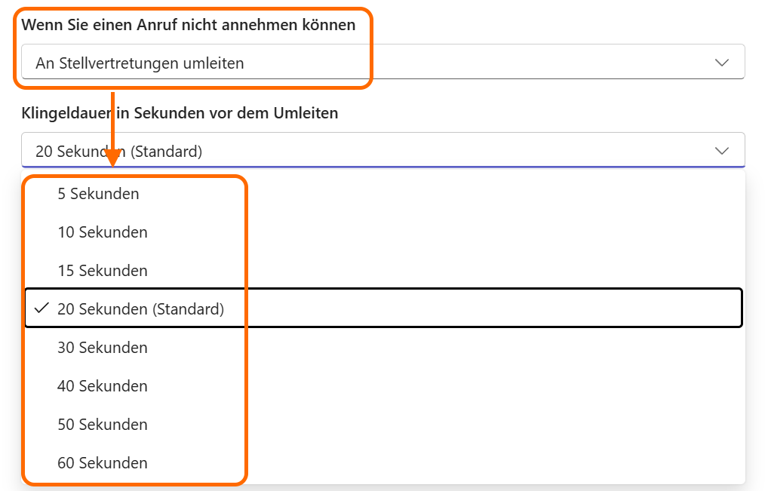Choose 40 Sekunden ring duration
Viewport: 768px width, 491px height.
[x=102, y=386]
